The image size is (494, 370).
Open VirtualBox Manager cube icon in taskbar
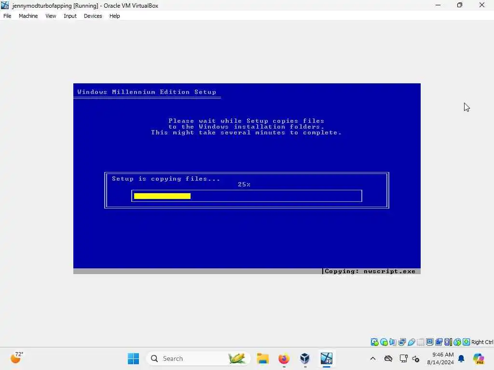305,358
